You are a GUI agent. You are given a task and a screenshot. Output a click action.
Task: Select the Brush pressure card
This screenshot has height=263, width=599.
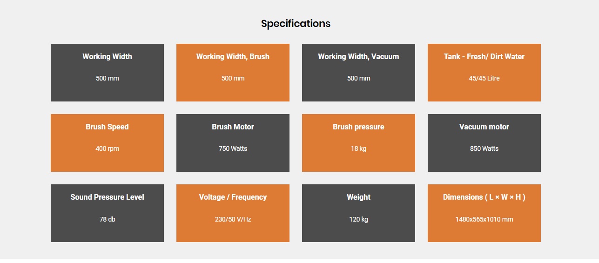click(x=358, y=143)
